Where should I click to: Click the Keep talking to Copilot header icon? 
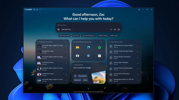(110, 42)
